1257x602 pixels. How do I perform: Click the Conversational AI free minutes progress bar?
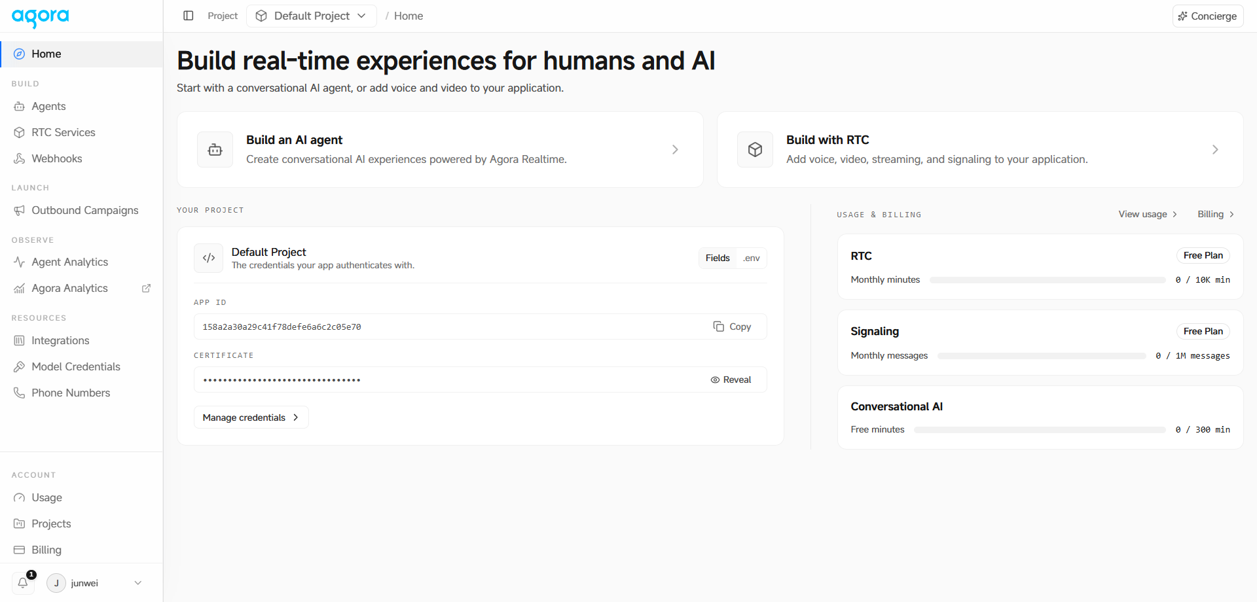pyautogui.click(x=1040, y=430)
